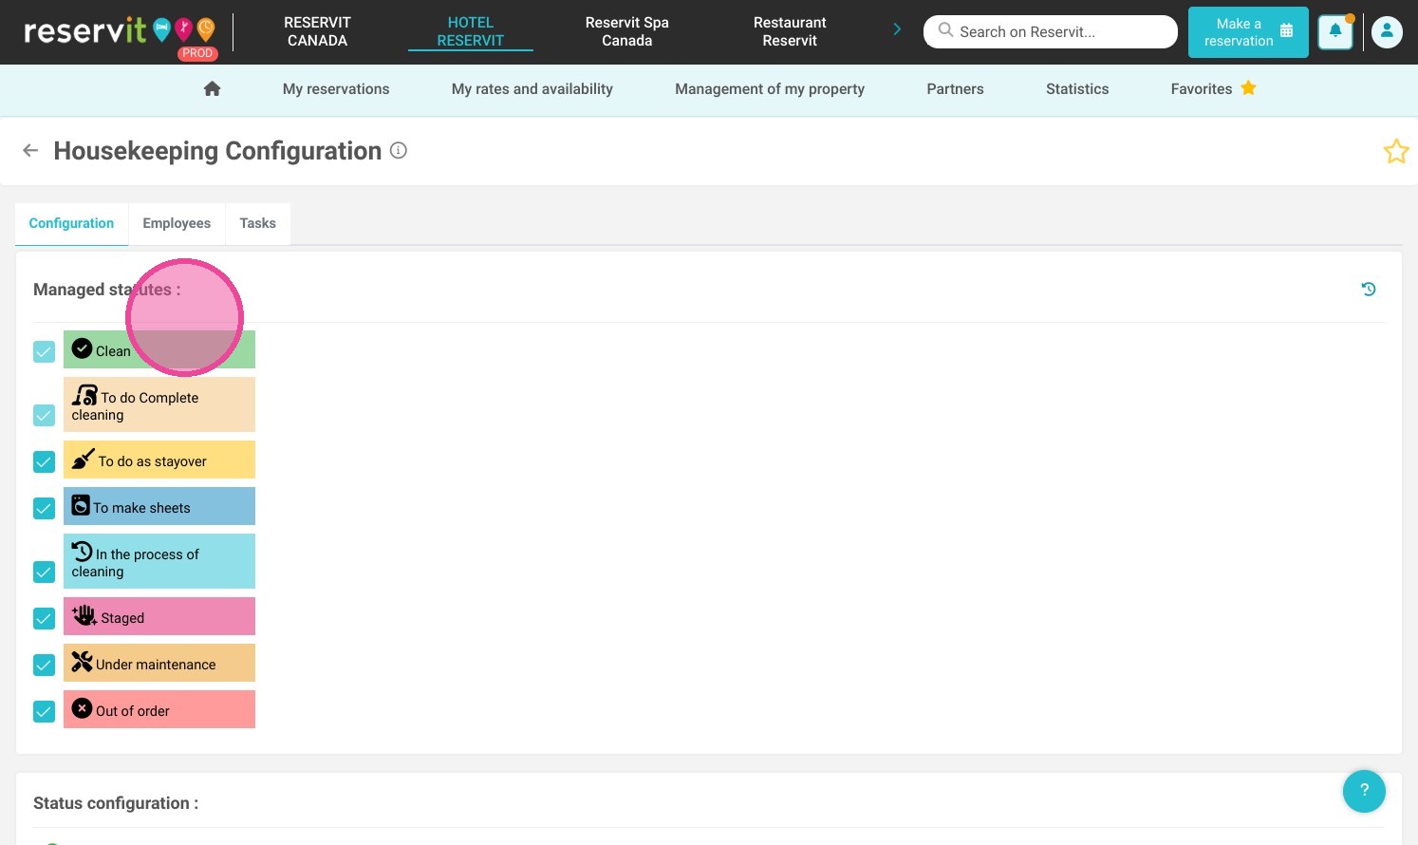
Task: Uncheck In the process of cleaning checkbox
Action: click(x=45, y=572)
